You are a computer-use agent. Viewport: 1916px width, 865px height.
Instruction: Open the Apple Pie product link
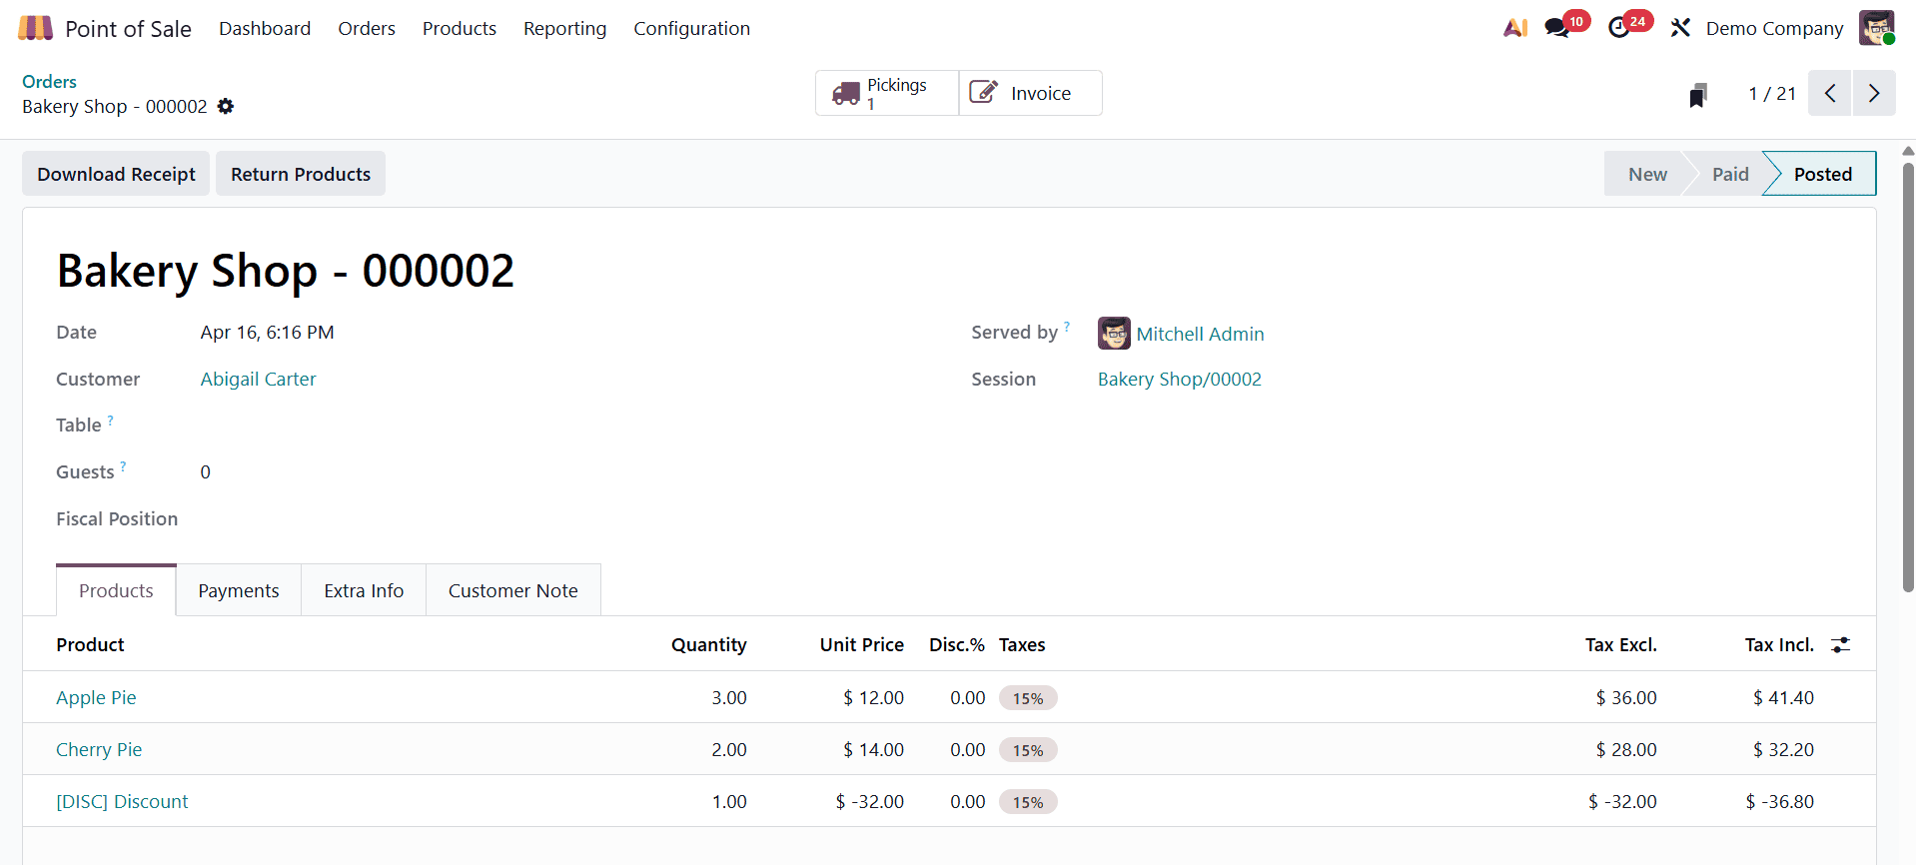point(96,697)
